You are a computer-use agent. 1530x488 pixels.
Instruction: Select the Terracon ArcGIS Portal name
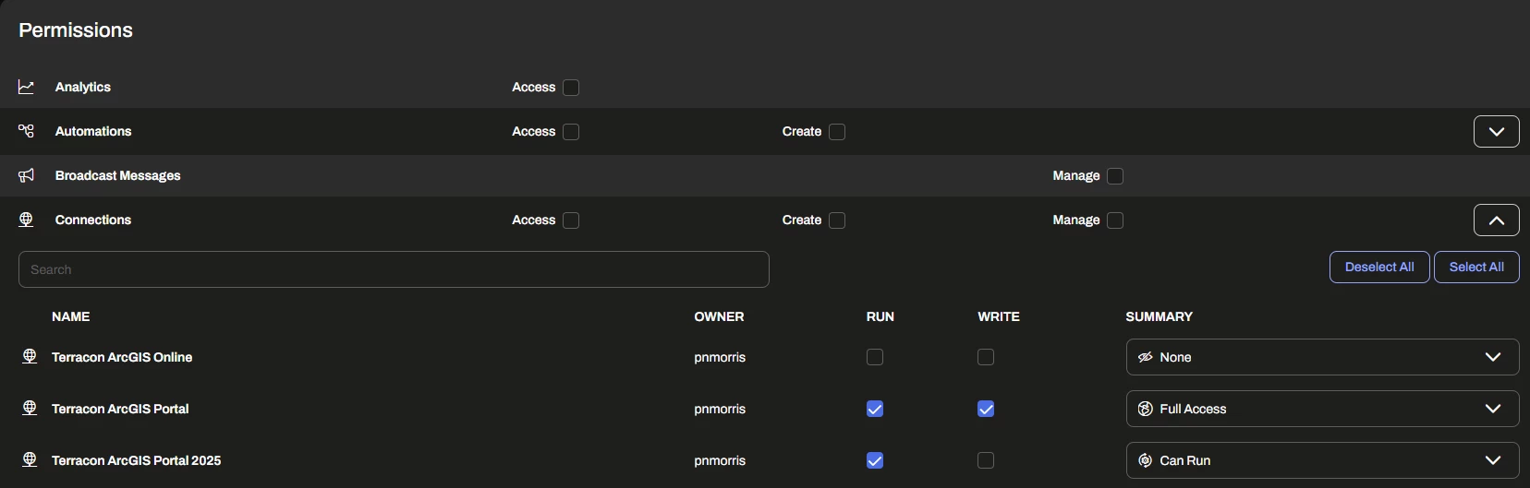[x=120, y=409]
